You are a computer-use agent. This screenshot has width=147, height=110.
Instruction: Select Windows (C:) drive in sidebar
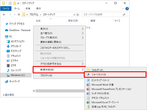[16, 75]
